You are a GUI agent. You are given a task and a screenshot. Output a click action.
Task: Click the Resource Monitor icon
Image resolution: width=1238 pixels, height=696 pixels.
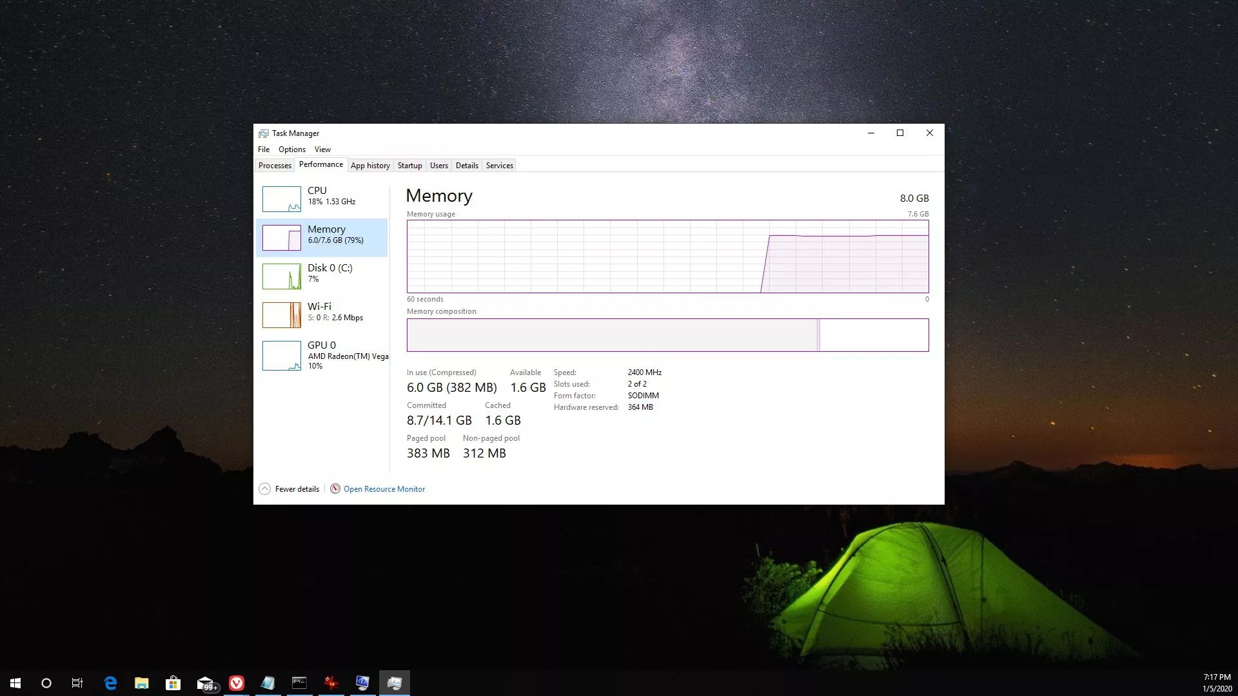(335, 488)
